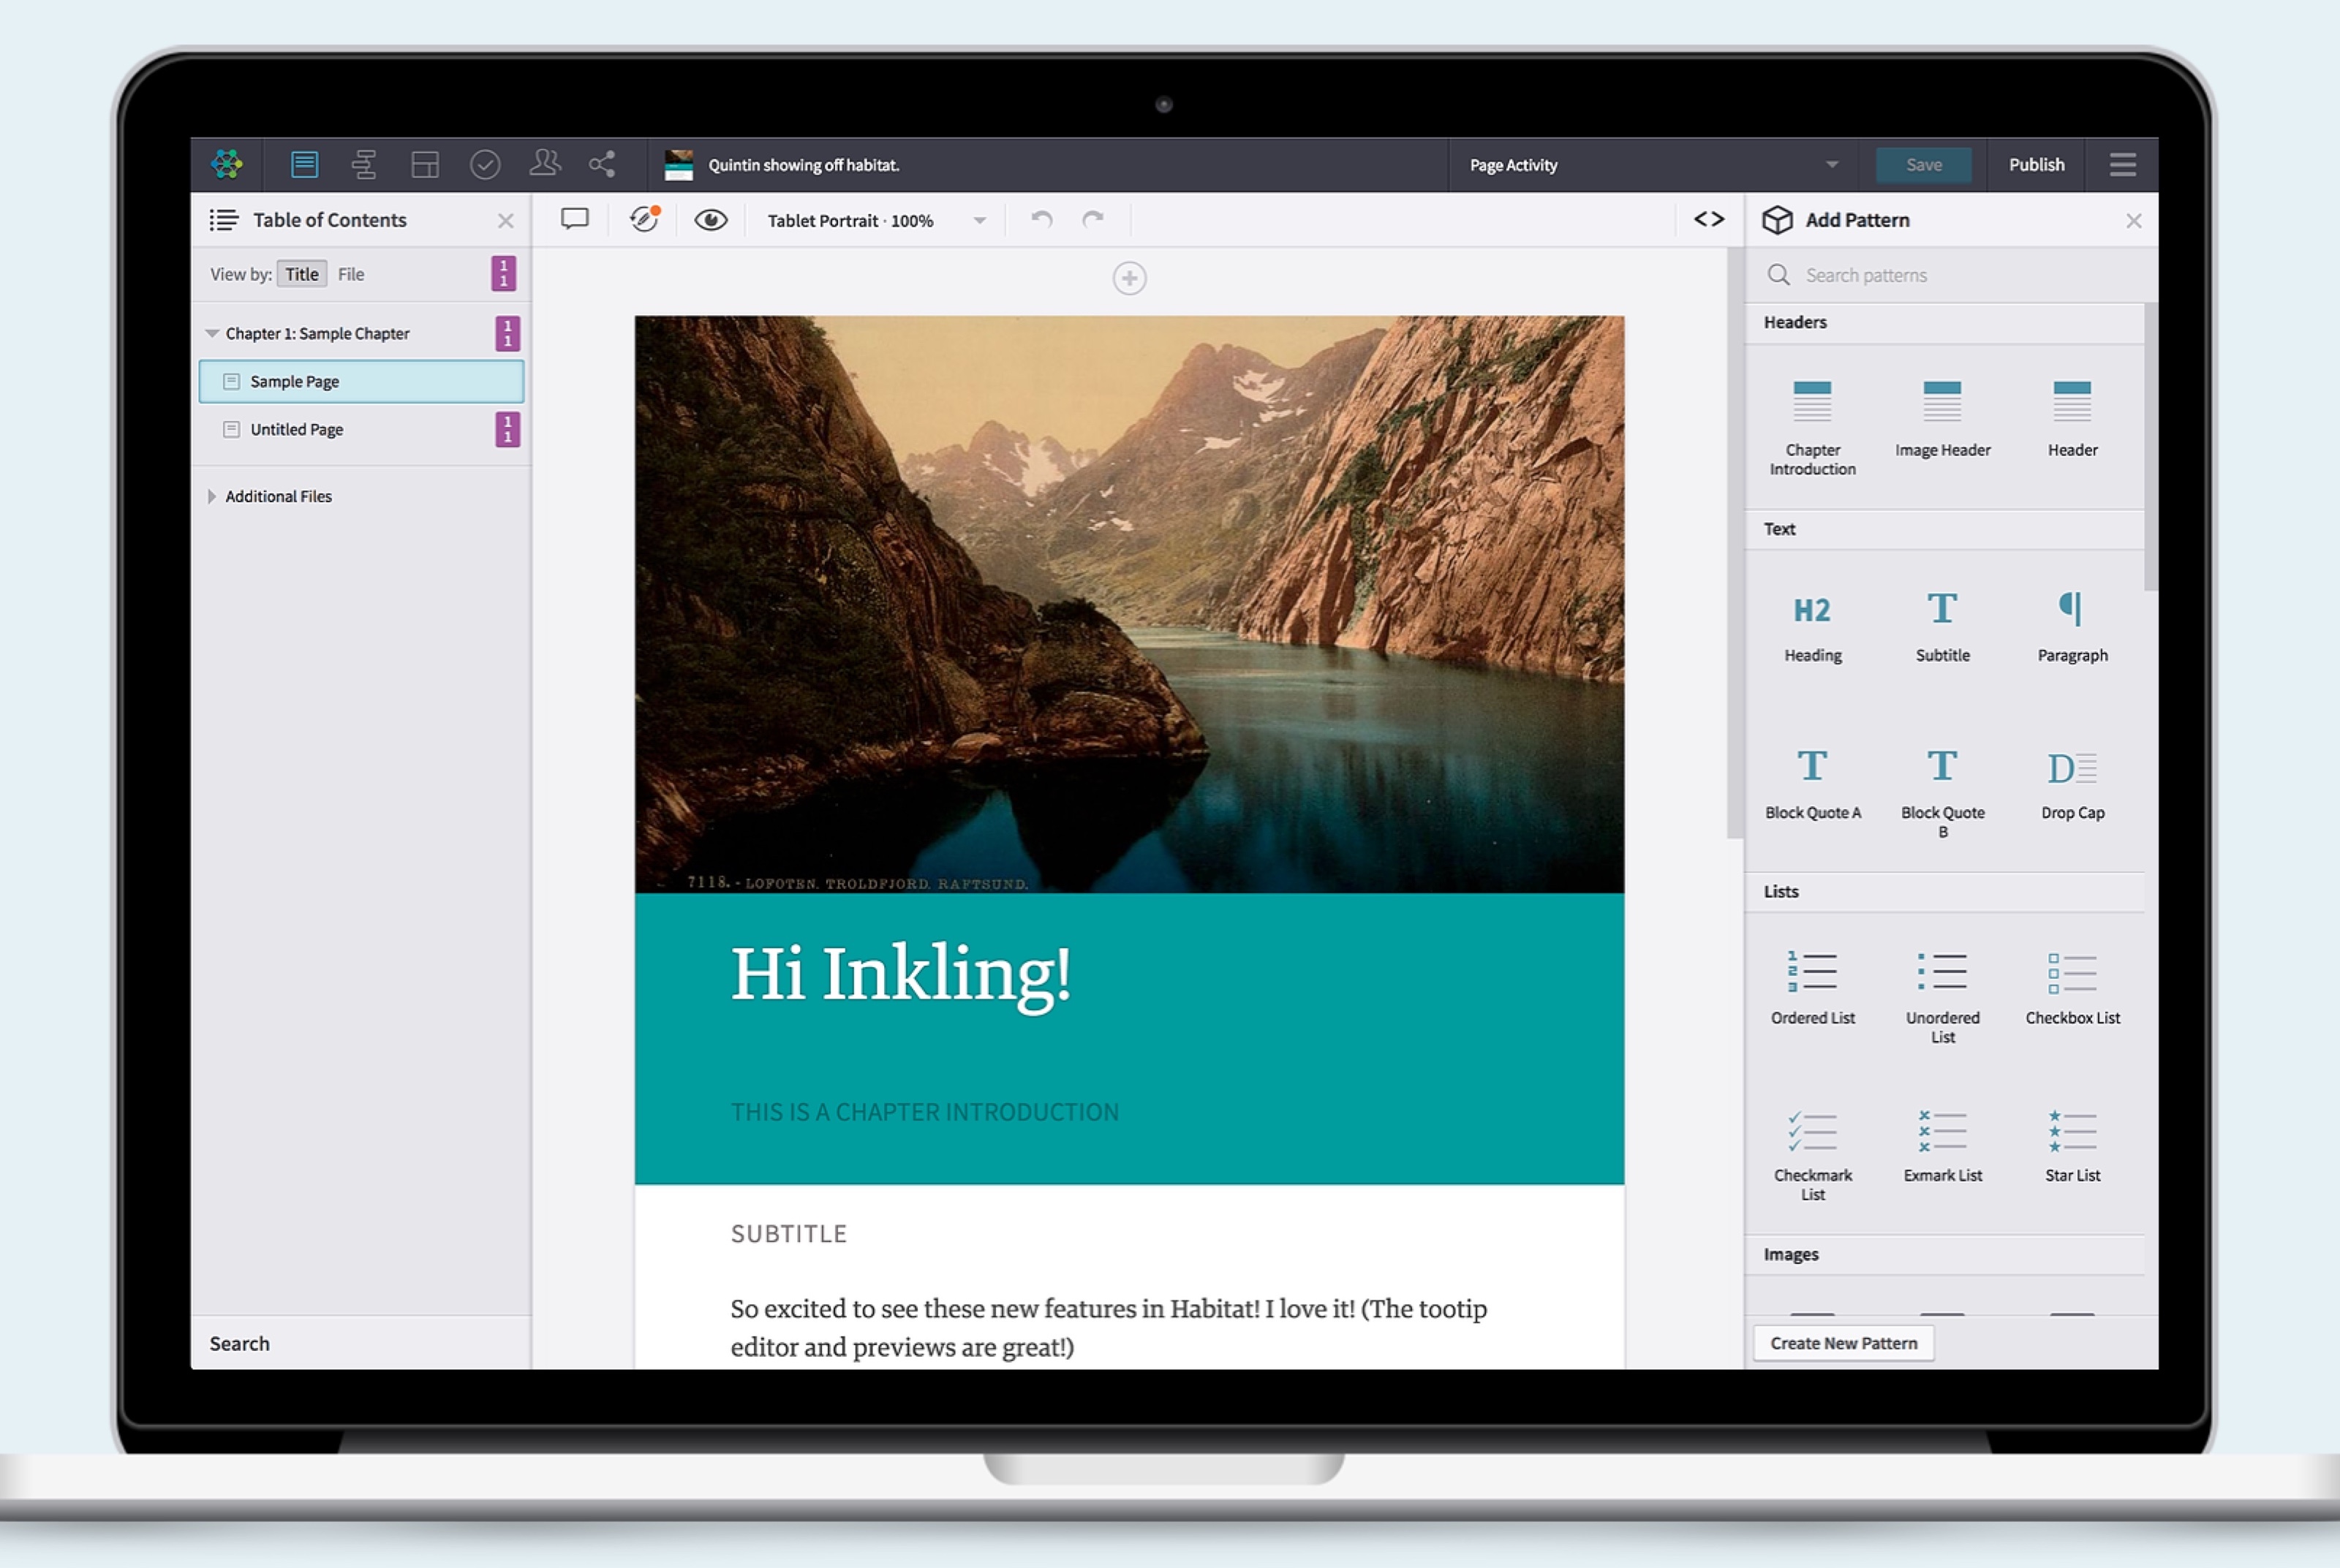Click the comment bubble icon in toolbar
The image size is (2340, 1568).
pos(574,219)
